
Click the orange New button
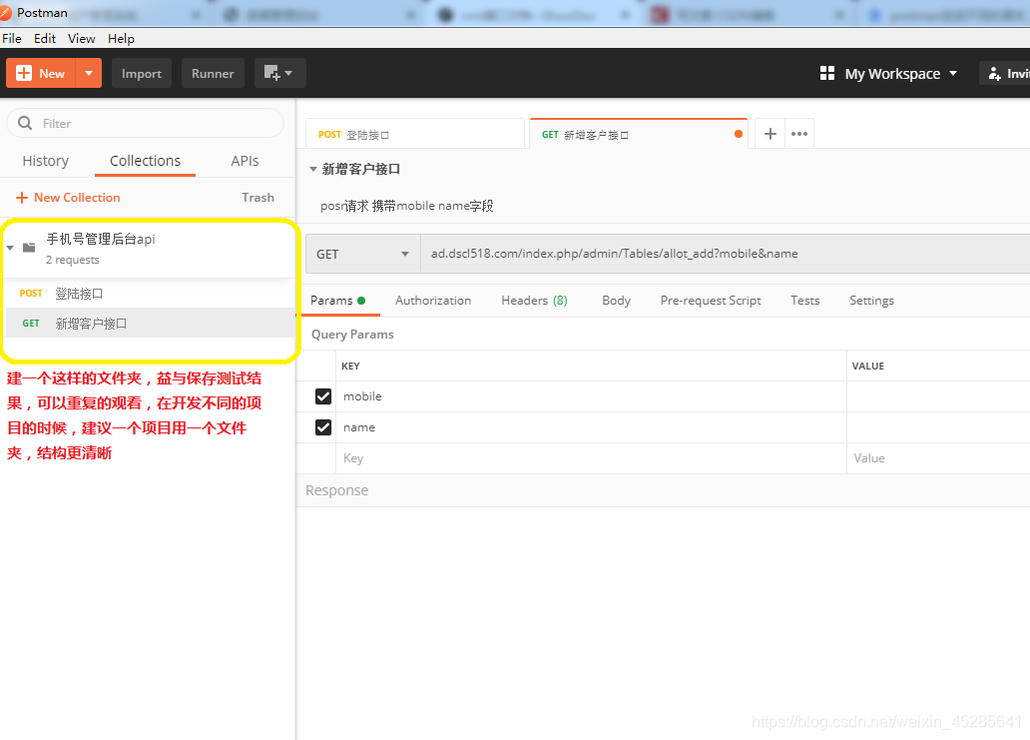click(41, 73)
